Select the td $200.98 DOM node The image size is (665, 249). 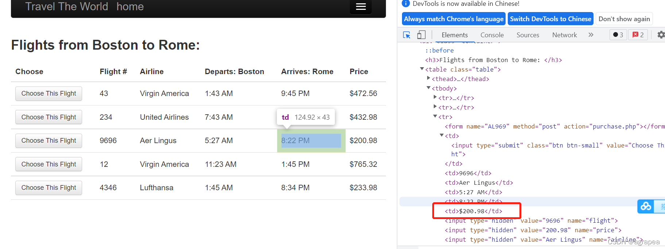[473, 211]
